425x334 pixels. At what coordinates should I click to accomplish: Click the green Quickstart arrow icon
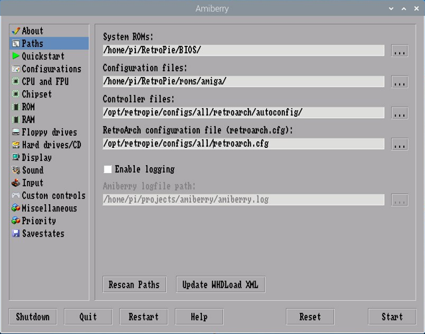point(16,56)
